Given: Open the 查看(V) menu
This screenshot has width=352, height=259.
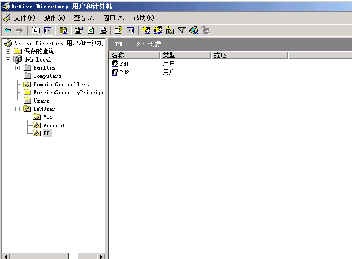Looking at the screenshot, I should point(84,18).
